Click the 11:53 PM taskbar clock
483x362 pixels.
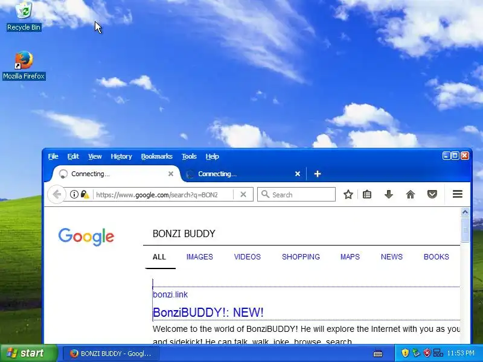pos(461,353)
